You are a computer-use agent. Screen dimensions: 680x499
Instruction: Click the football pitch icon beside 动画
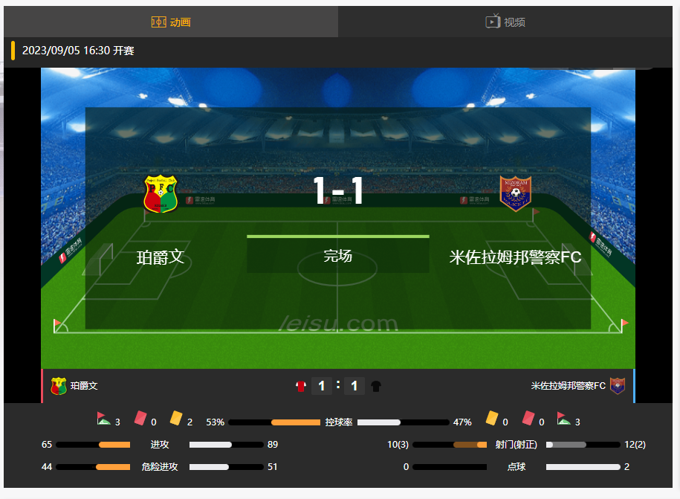pos(158,22)
